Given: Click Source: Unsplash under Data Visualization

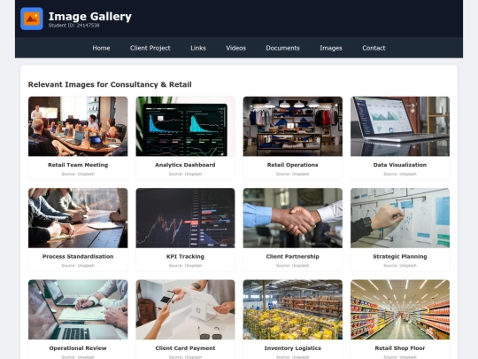Looking at the screenshot, I should [x=400, y=174].
